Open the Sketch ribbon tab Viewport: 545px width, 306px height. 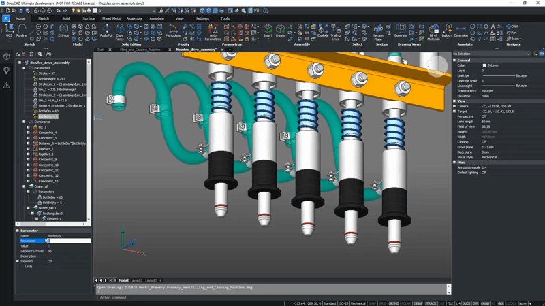click(43, 18)
